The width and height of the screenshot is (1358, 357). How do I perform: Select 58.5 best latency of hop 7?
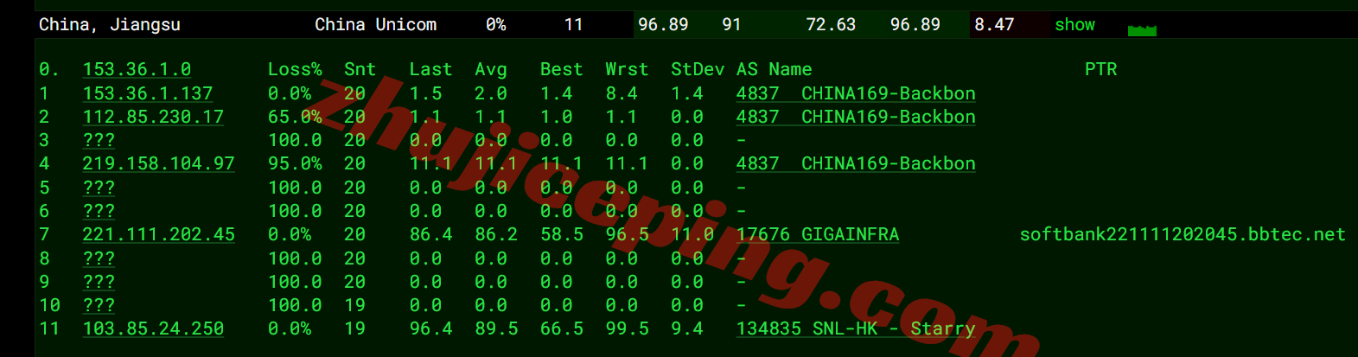[x=561, y=234]
